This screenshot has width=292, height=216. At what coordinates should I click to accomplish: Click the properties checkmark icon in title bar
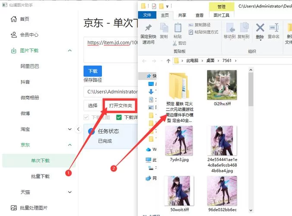pos(154,6)
